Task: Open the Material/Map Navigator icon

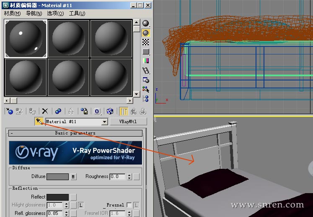Action: [146, 98]
